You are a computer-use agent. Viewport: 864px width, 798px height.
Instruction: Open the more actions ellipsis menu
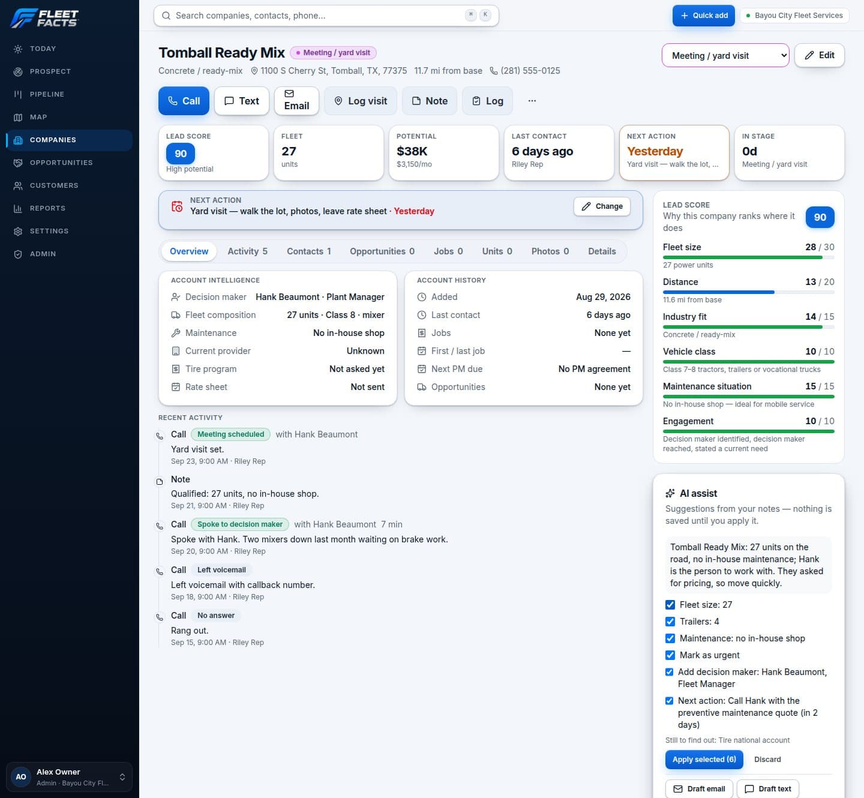click(x=532, y=101)
